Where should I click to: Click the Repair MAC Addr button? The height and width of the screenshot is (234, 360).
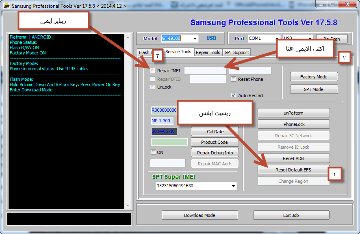[x=215, y=164]
